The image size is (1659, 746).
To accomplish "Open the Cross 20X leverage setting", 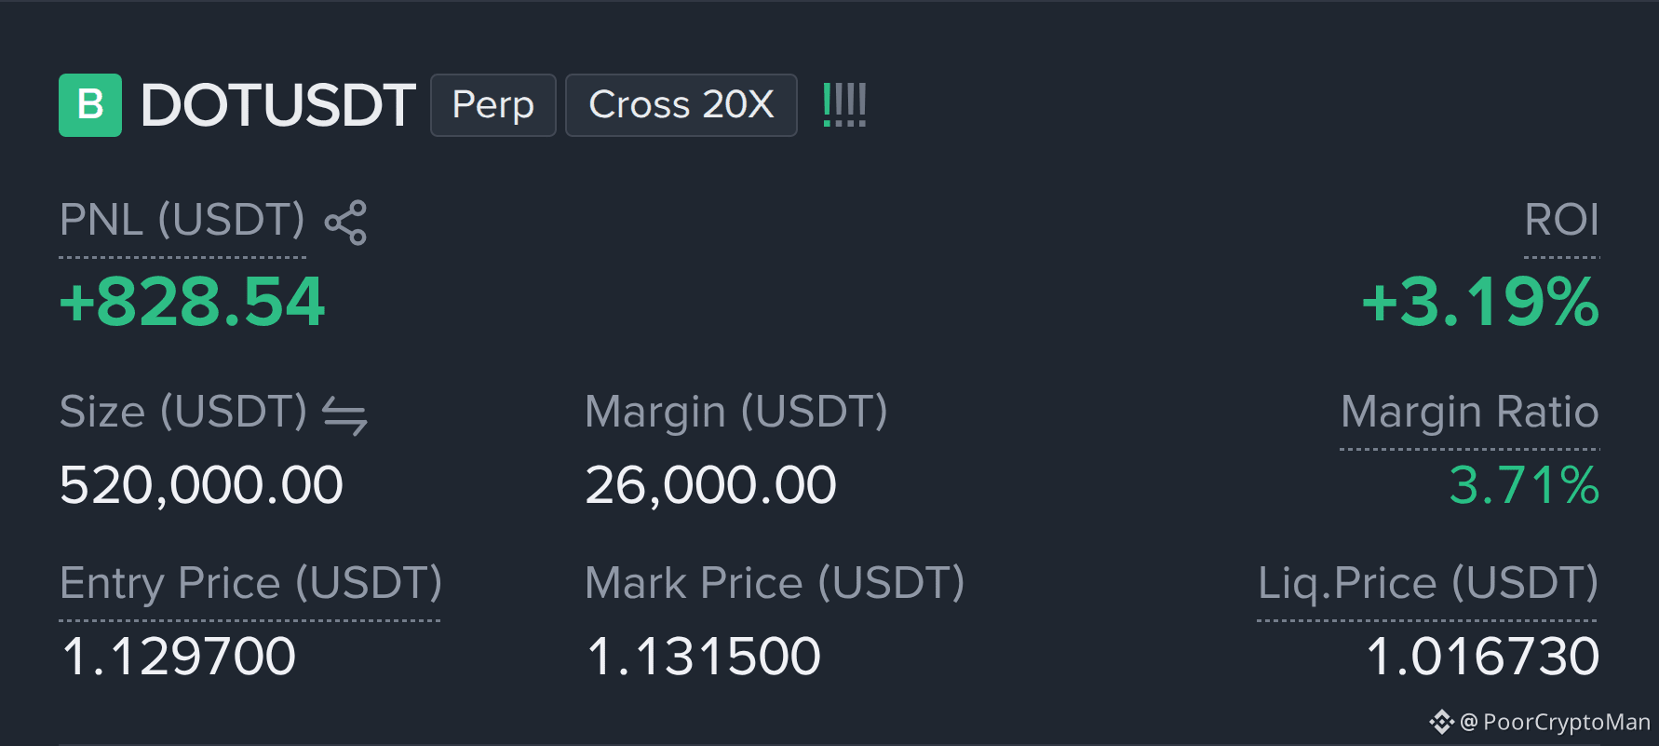I will point(681,105).
